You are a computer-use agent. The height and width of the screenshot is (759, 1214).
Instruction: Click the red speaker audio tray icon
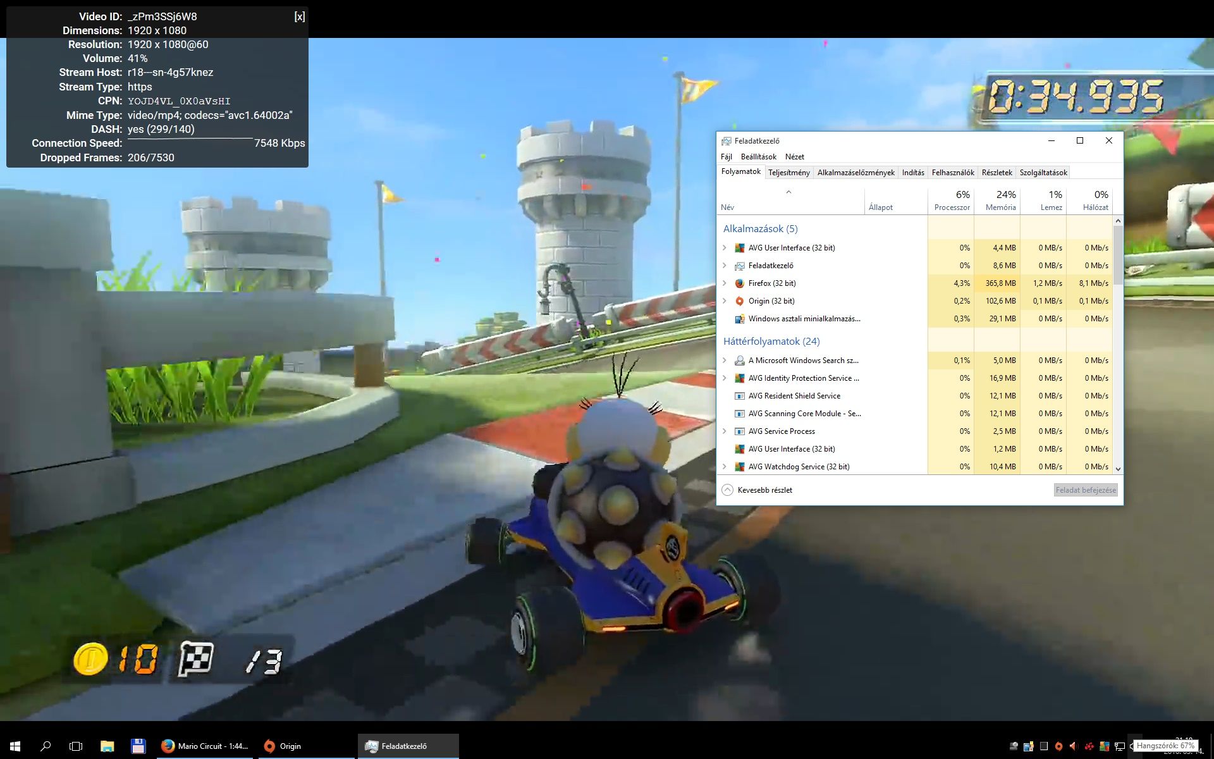(x=1074, y=746)
